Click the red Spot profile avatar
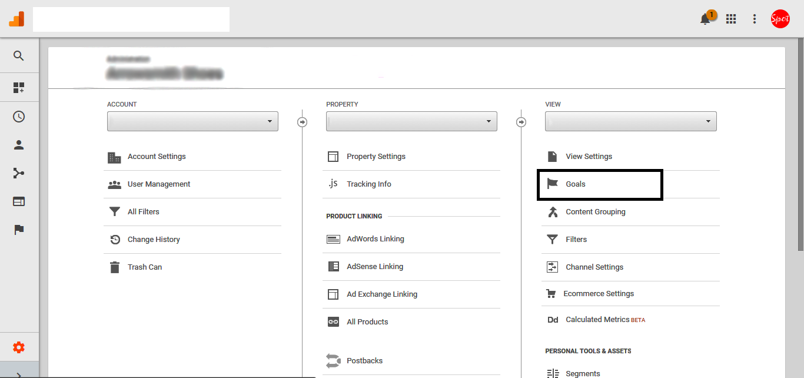Screen dimensions: 804x378 [780, 19]
